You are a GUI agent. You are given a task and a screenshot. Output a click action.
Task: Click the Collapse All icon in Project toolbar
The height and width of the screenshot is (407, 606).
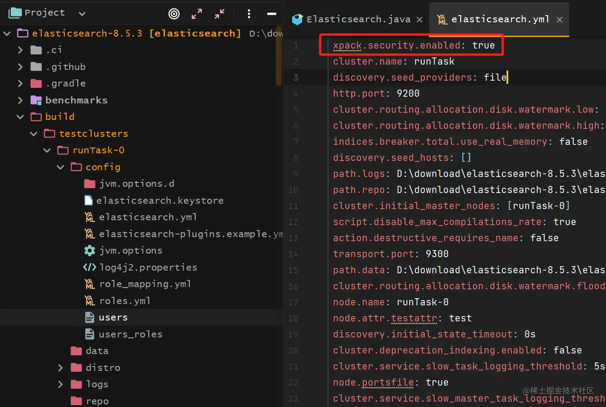(220, 14)
